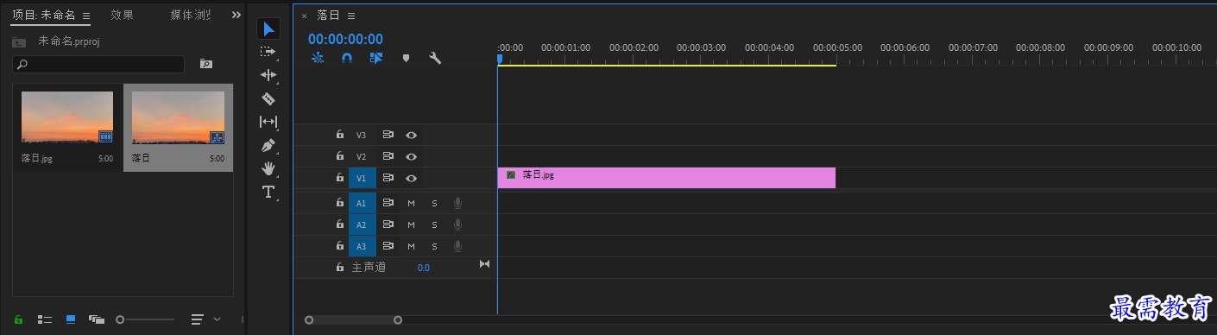Open the Project panel menu
The image size is (1217, 335).
(86, 16)
